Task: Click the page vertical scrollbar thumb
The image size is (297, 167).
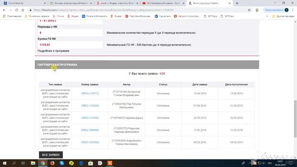Action: click(x=295, y=119)
